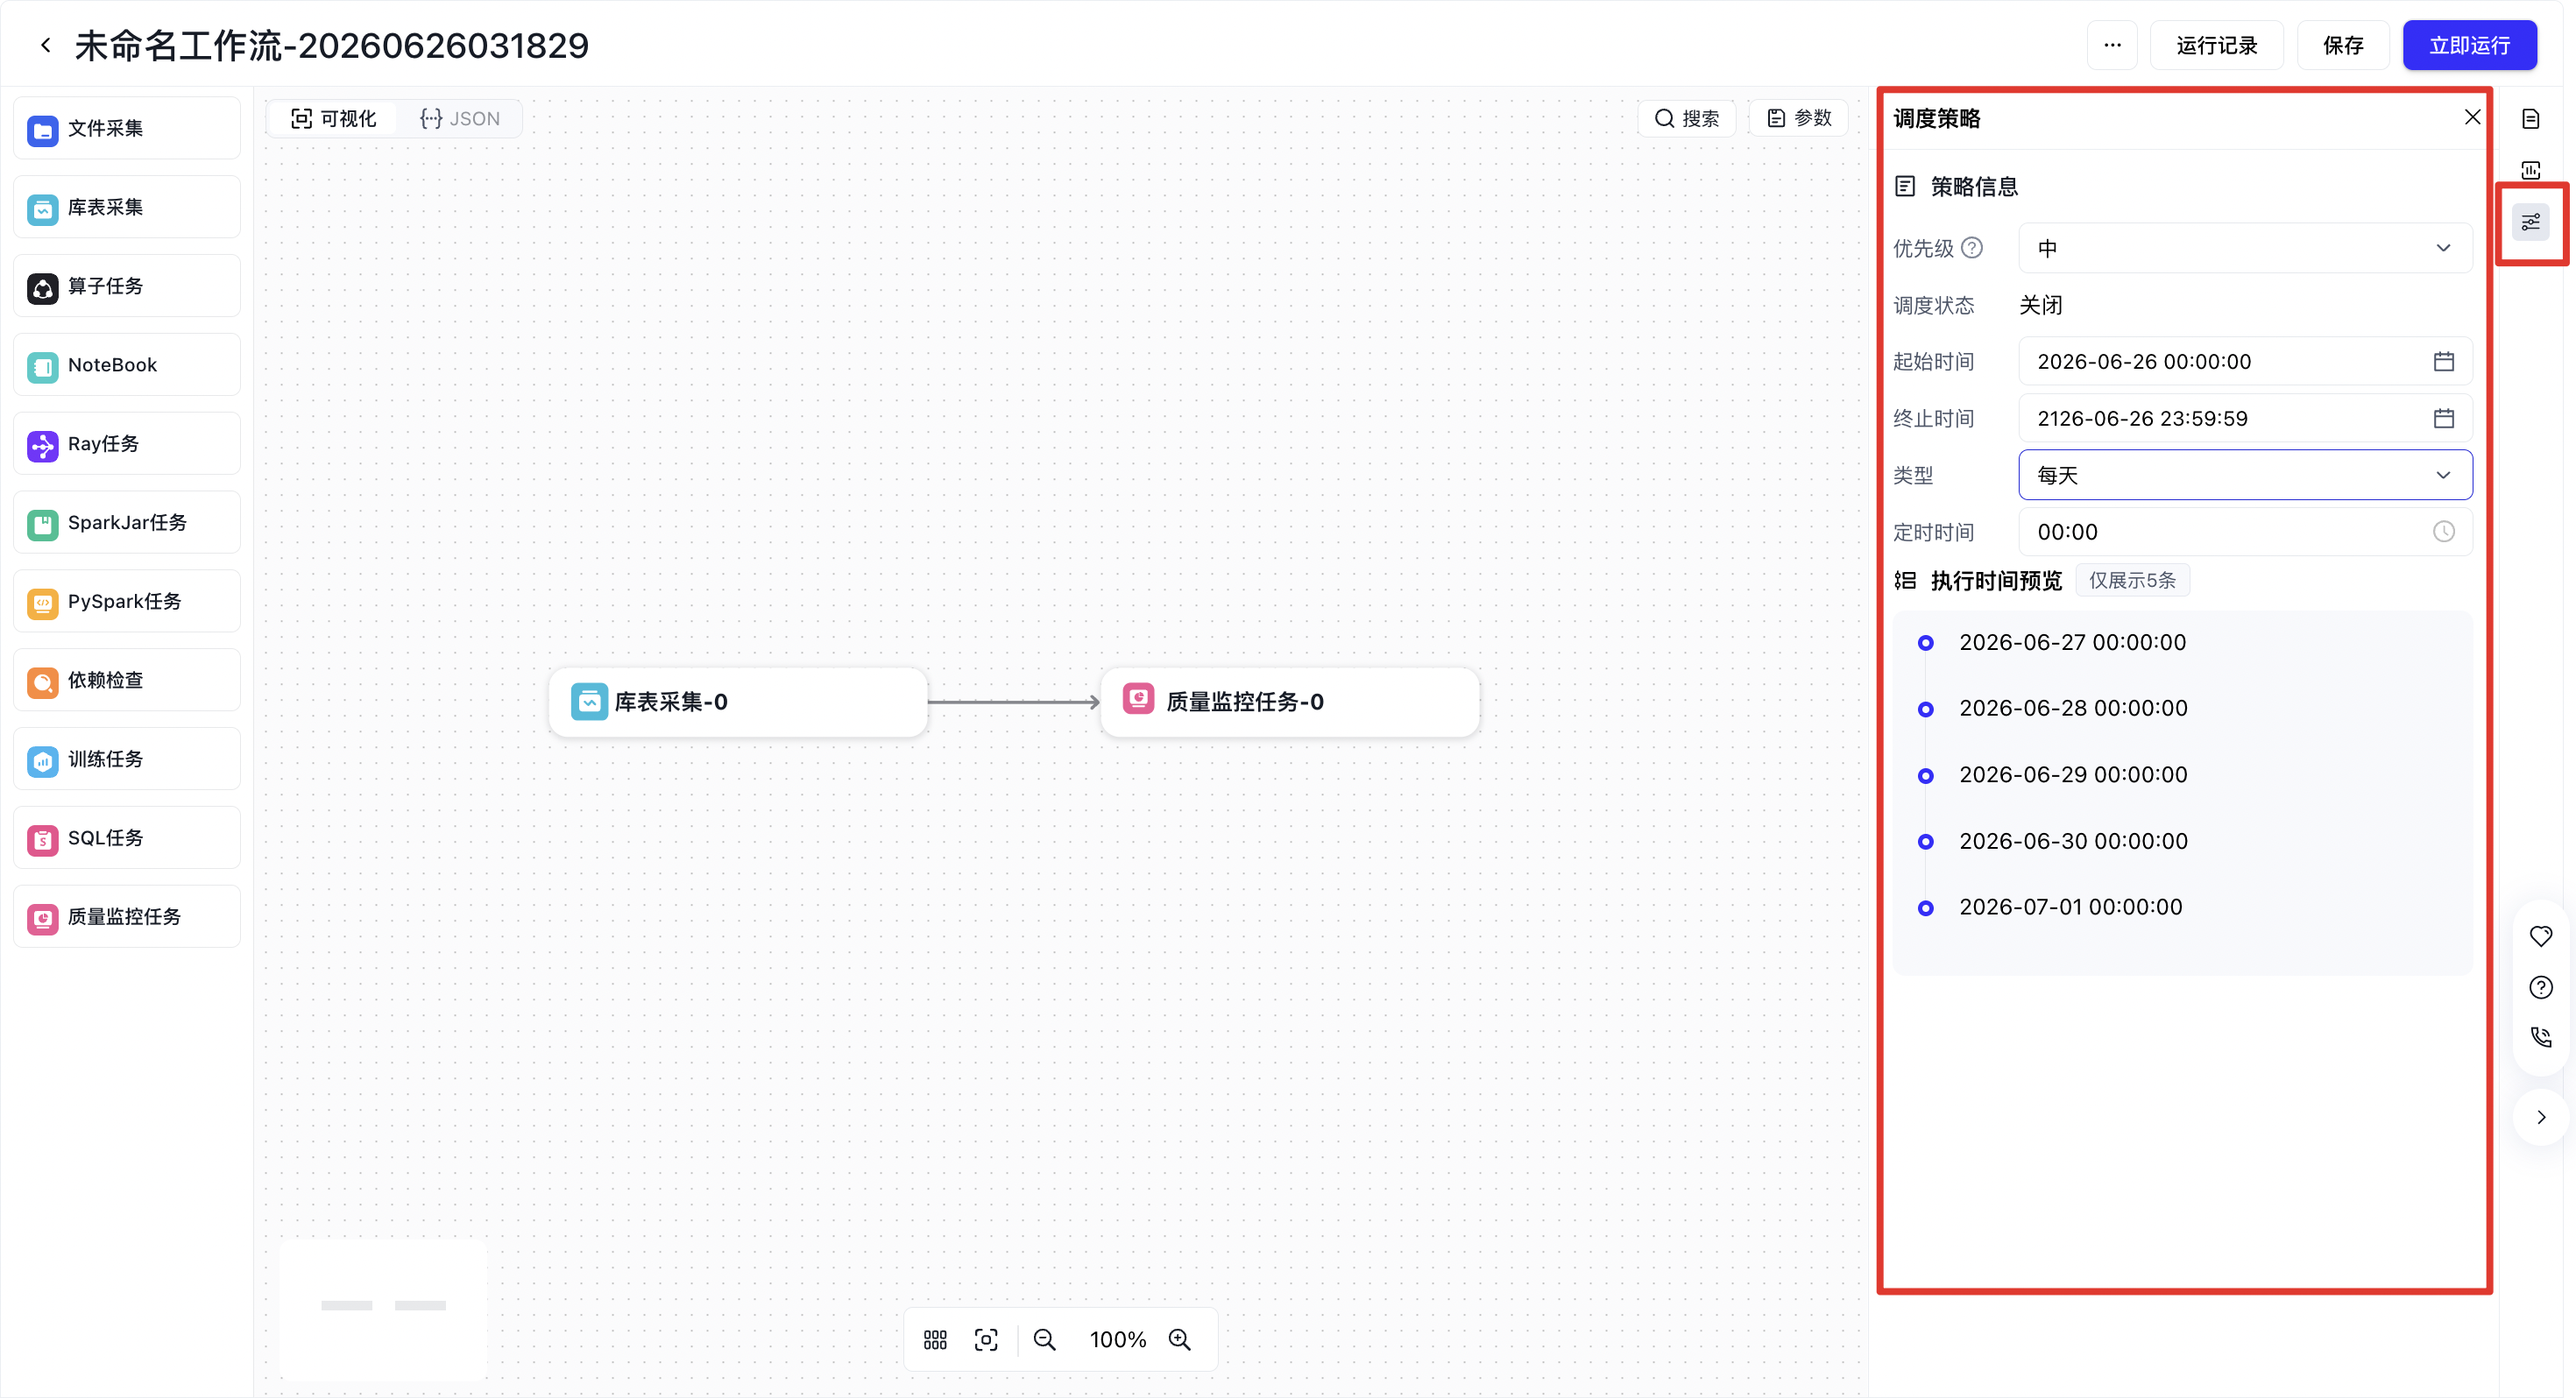
Task: Click the auto-layout grid icon
Action: [935, 1340]
